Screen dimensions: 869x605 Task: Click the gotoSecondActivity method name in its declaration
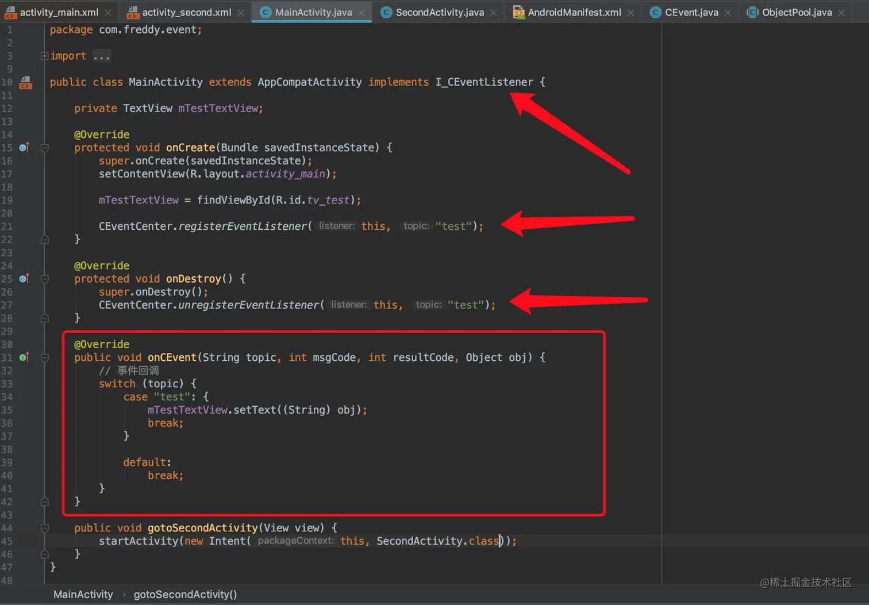click(203, 528)
